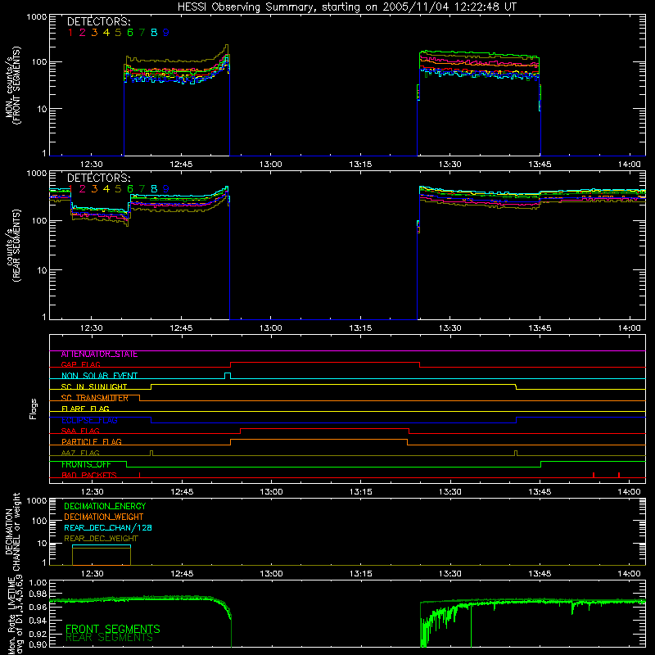This screenshot has height=655, width=655.
Task: Click FRONT SEGMENTS label in livetime plot
Action: click(113, 629)
